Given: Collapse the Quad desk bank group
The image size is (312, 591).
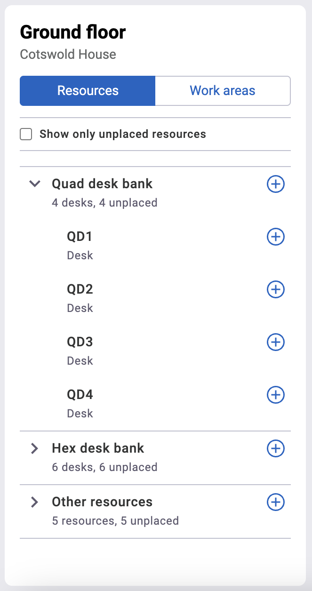Looking at the screenshot, I should point(34,184).
